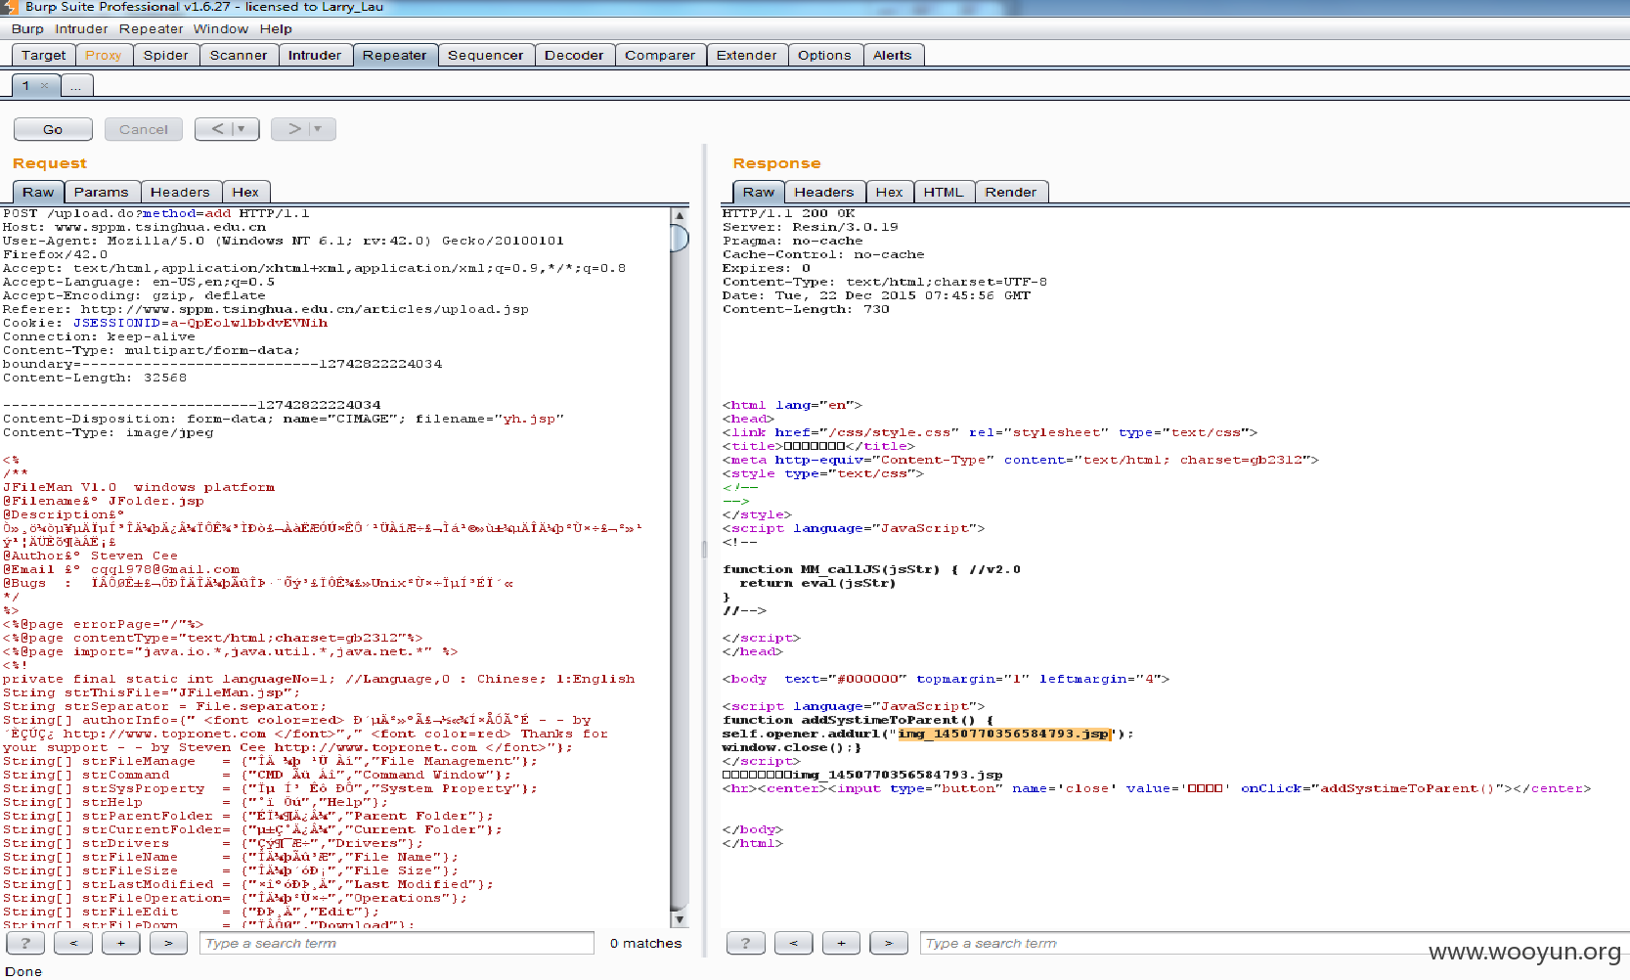Select the Response HTML tab
The width and height of the screenshot is (1630, 980).
point(944,192)
